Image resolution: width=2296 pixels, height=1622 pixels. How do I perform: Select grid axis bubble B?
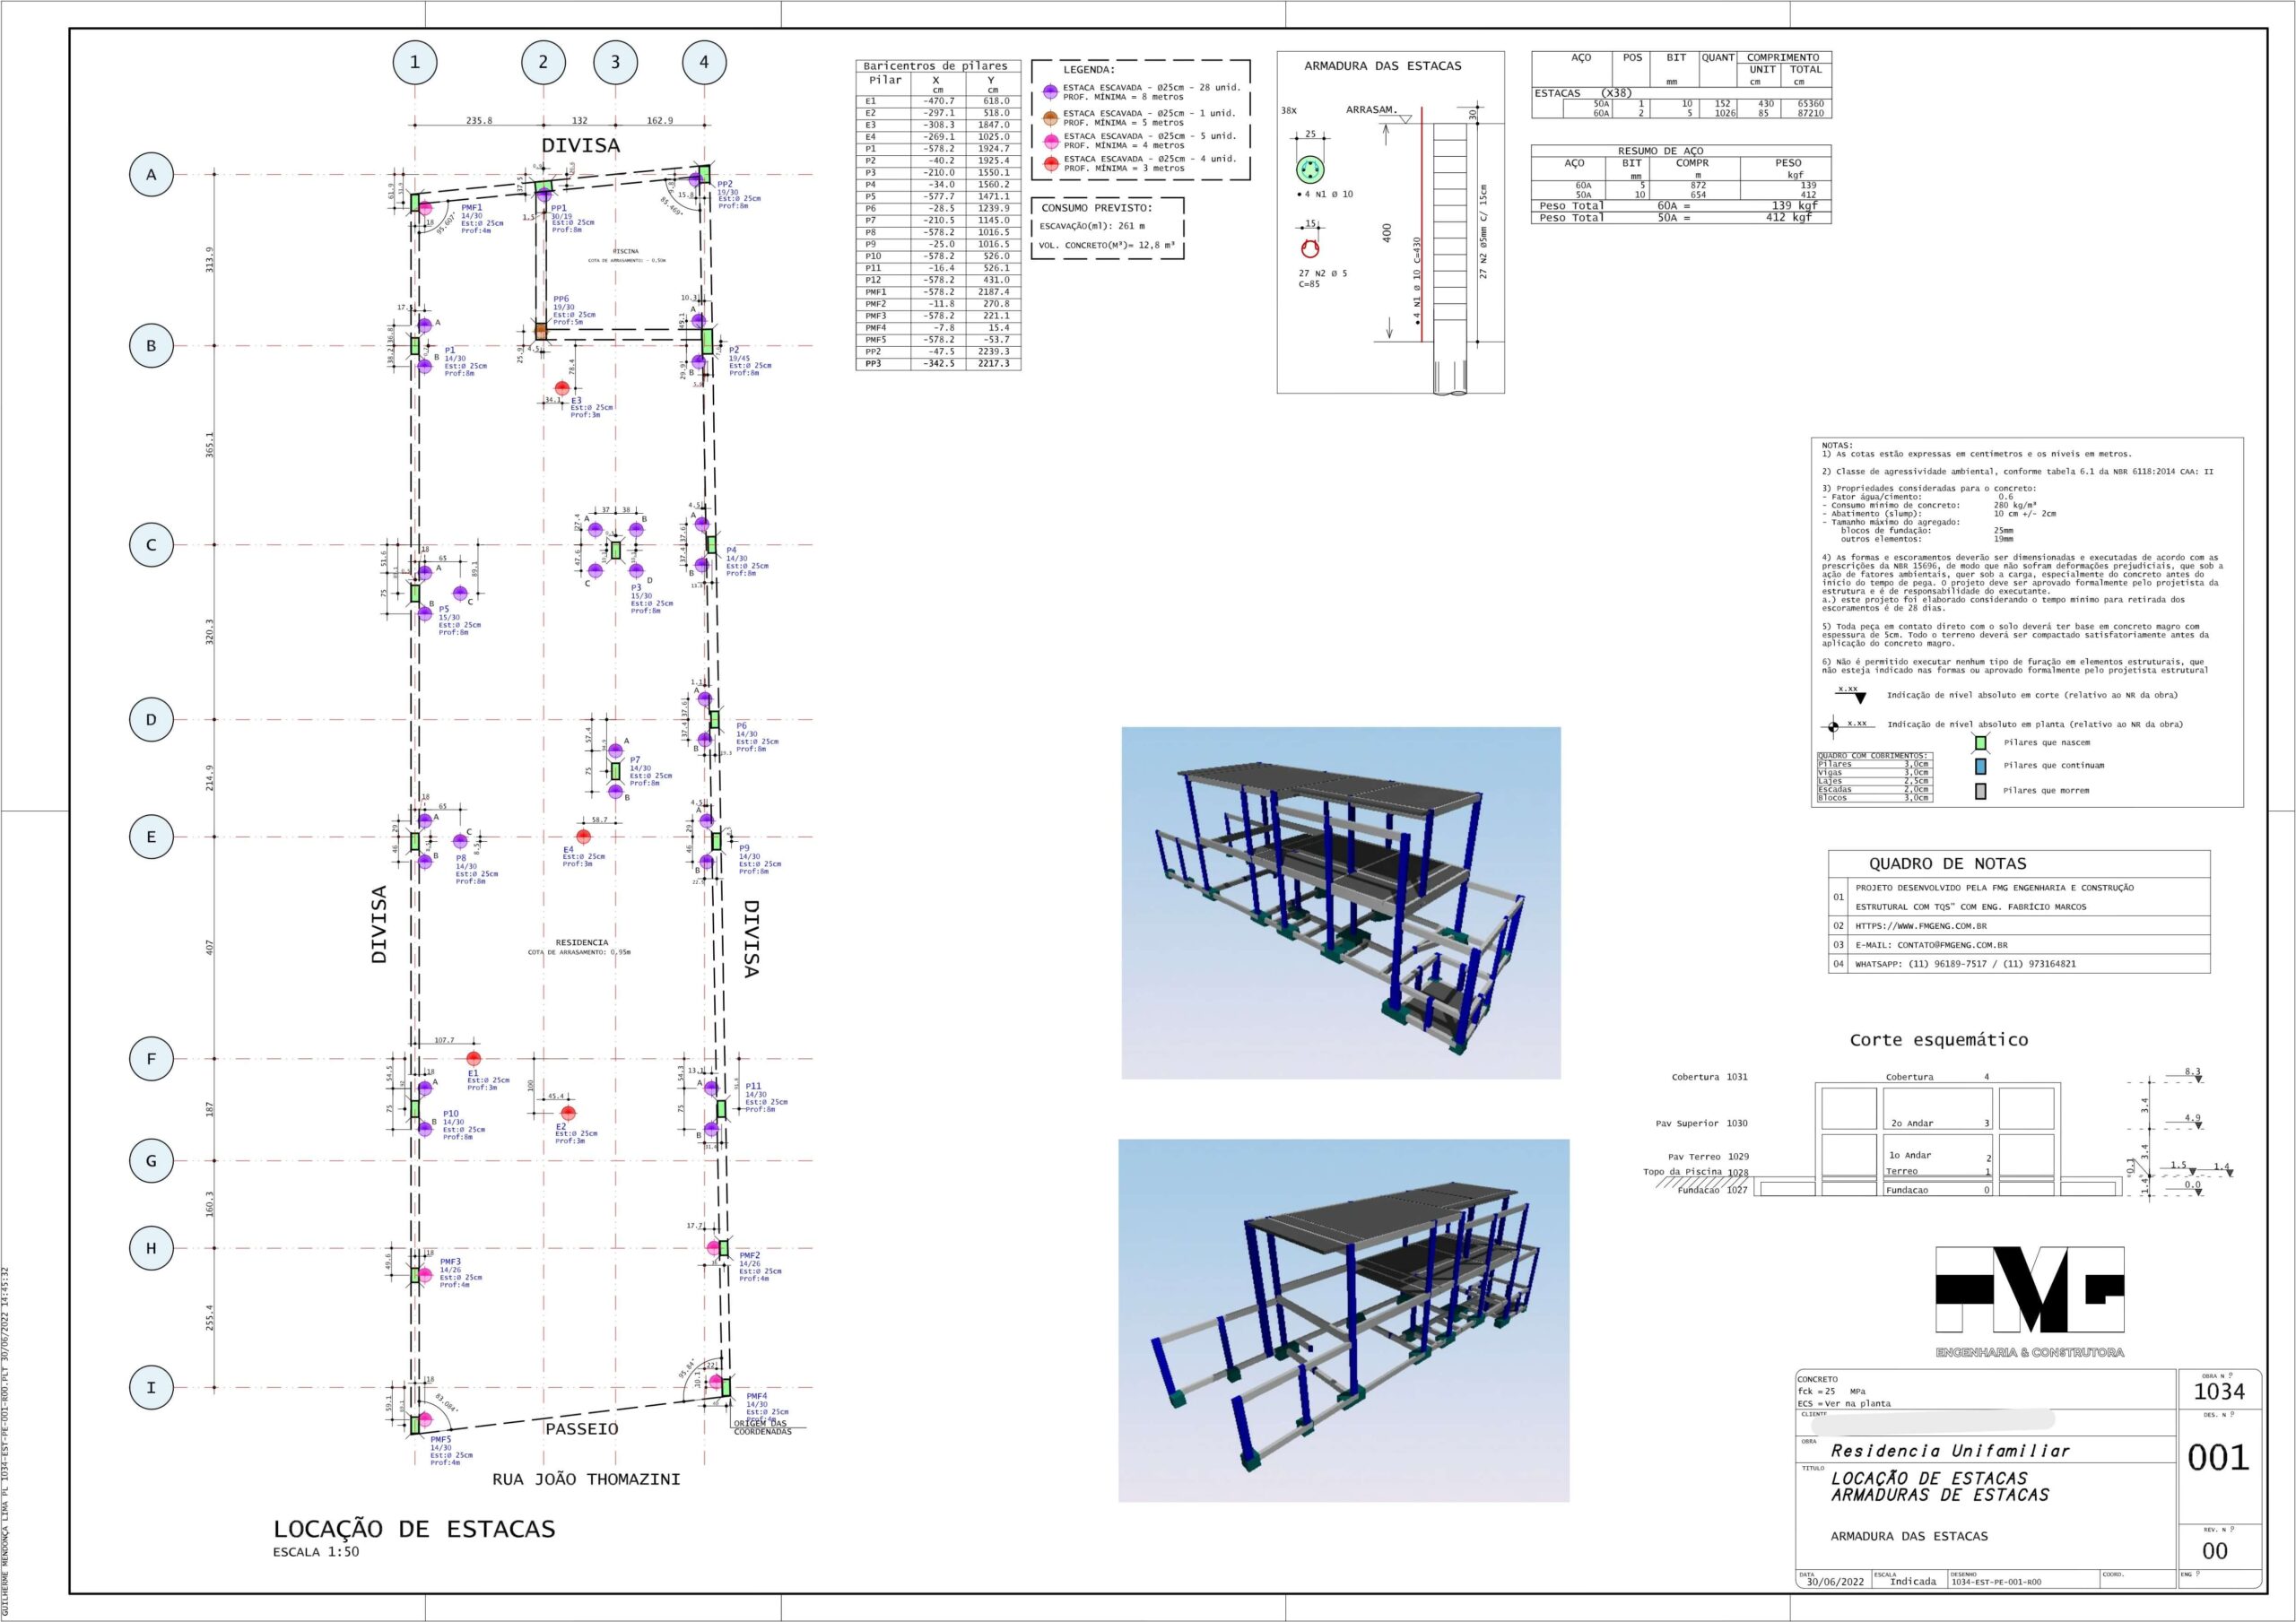[151, 346]
